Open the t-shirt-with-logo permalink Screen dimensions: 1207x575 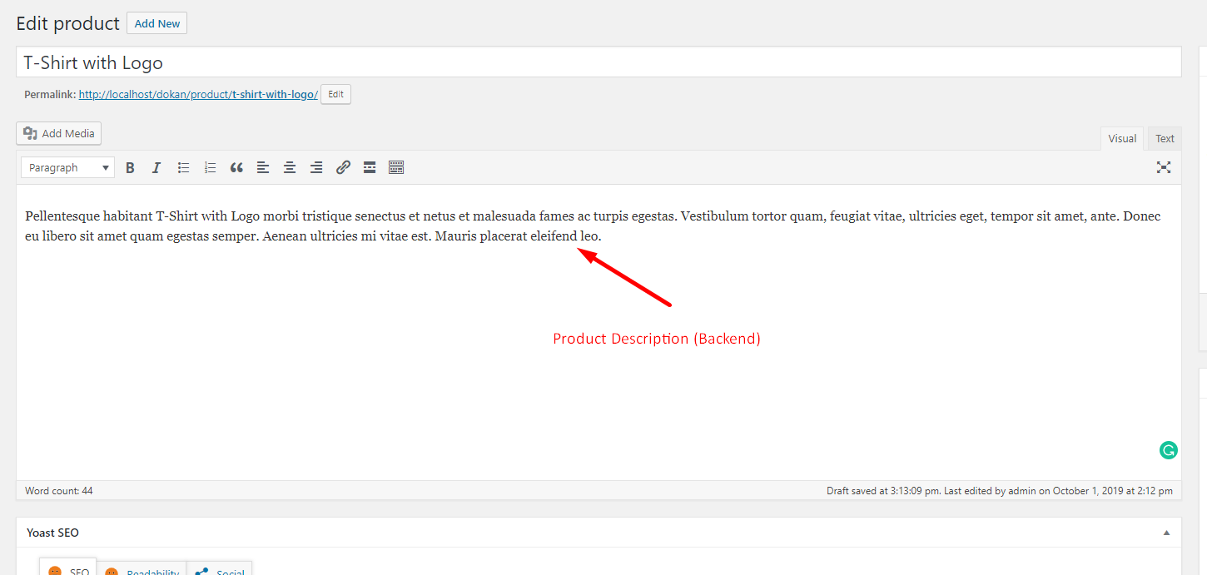[x=197, y=93]
